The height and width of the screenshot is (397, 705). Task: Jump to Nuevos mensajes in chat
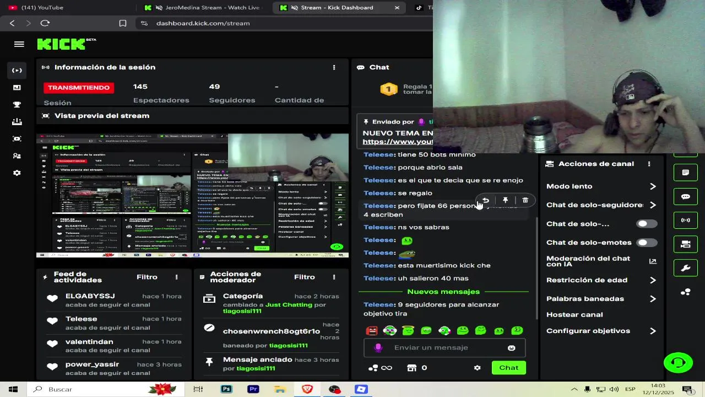(443, 292)
